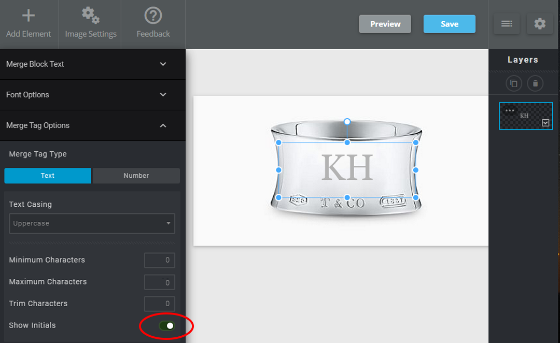The height and width of the screenshot is (343, 560).
Task: Open the KH layer three-dot menu
Action: tap(510, 110)
